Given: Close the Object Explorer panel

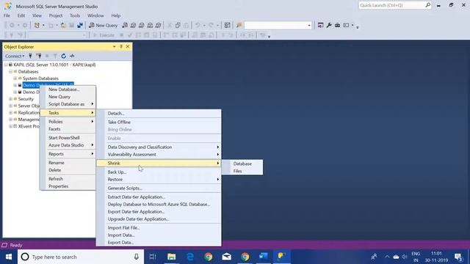Looking at the screenshot, I should click(128, 47).
